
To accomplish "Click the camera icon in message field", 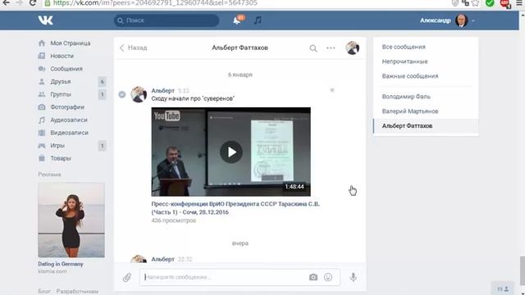I will tap(313, 277).
